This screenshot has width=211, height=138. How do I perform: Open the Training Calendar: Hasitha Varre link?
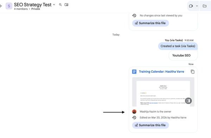point(161,72)
